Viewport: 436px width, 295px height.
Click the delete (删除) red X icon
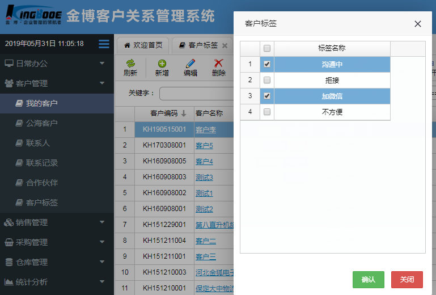pos(219,64)
